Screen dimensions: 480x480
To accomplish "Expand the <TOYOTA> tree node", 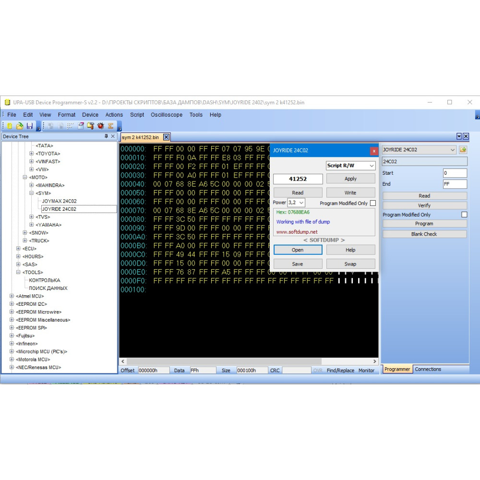I will [x=31, y=154].
